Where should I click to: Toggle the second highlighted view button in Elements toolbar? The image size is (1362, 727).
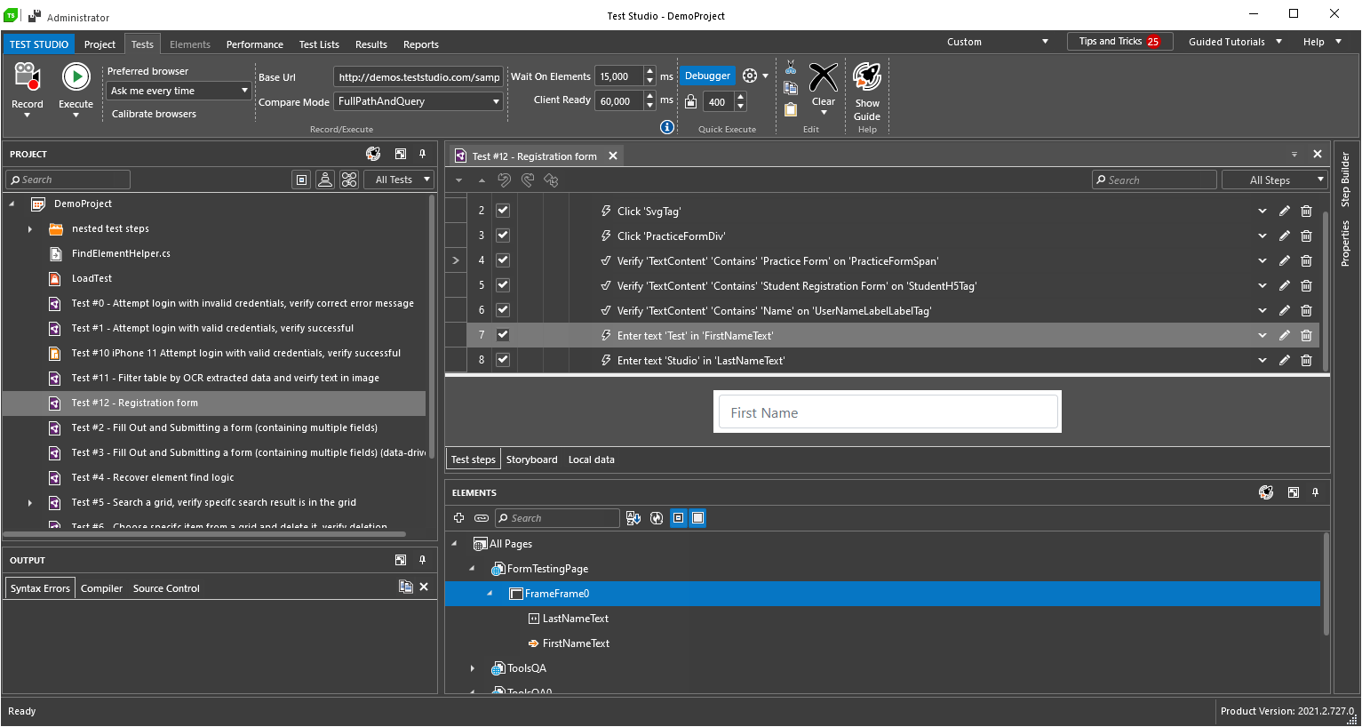[x=698, y=518]
